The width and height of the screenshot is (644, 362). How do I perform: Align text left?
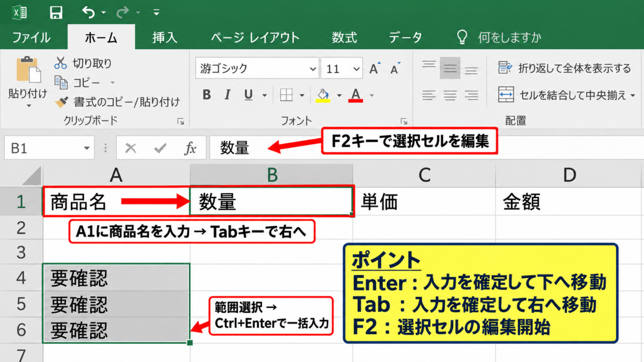coord(429,95)
